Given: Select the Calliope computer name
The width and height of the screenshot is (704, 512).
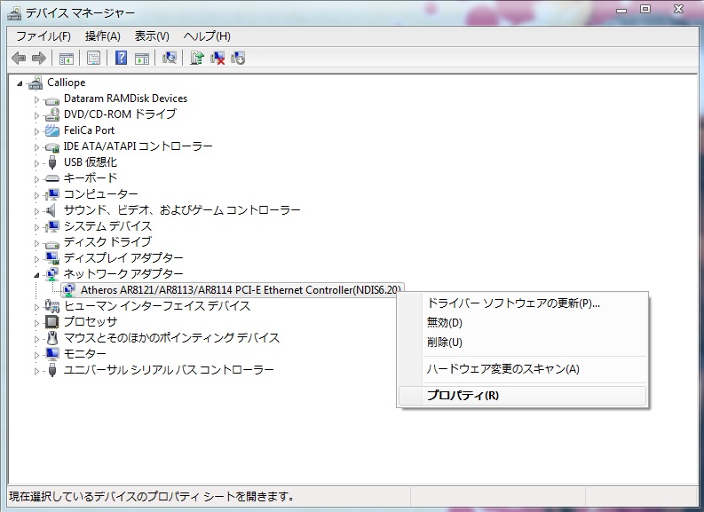Looking at the screenshot, I should tap(66, 83).
